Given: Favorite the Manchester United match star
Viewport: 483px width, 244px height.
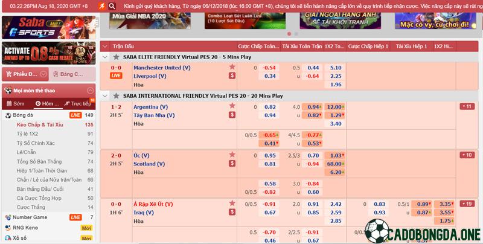Looking at the screenshot, I should [x=232, y=66].
